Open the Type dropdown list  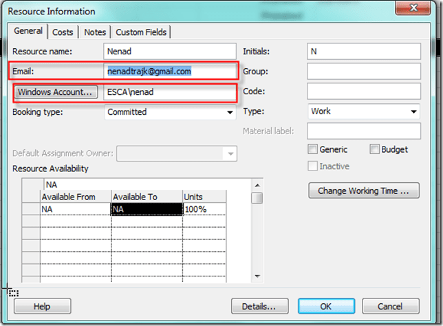coord(413,111)
